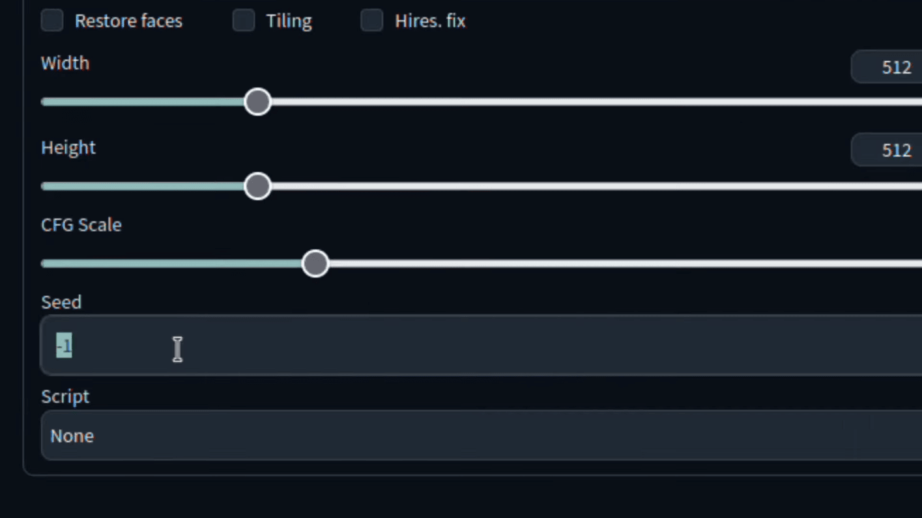Click the unfilled white part of Height track
Screen dimensions: 922x518
pyautogui.click(x=596, y=186)
